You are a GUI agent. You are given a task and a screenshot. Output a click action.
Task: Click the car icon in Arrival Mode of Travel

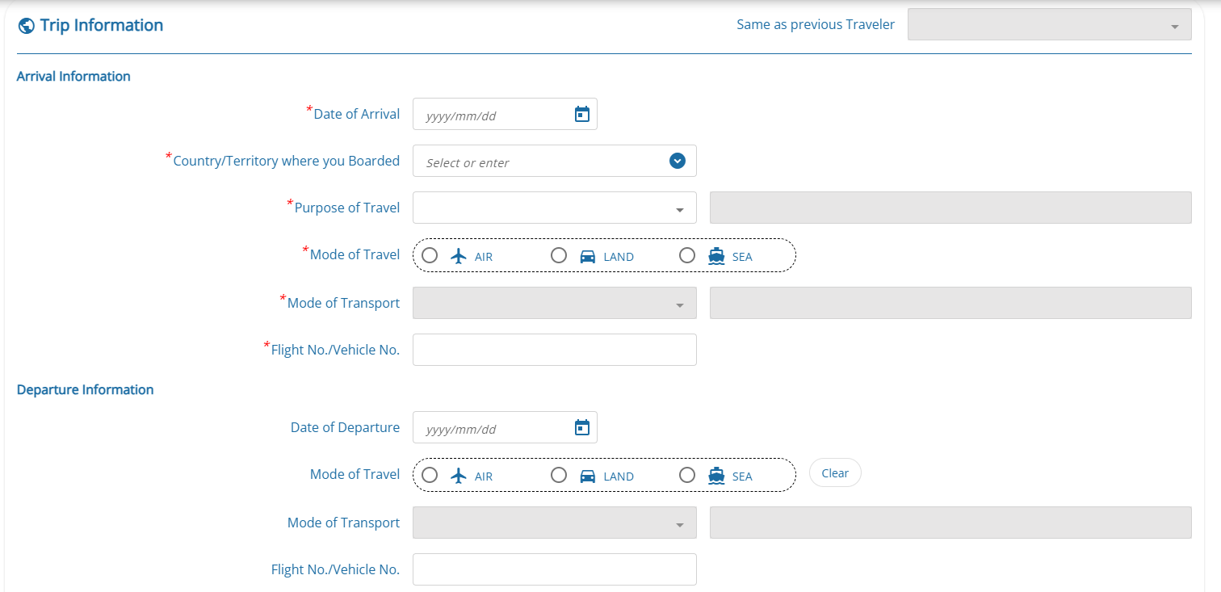[588, 256]
